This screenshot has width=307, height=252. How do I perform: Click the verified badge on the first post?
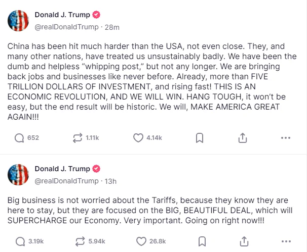tap(95, 15)
